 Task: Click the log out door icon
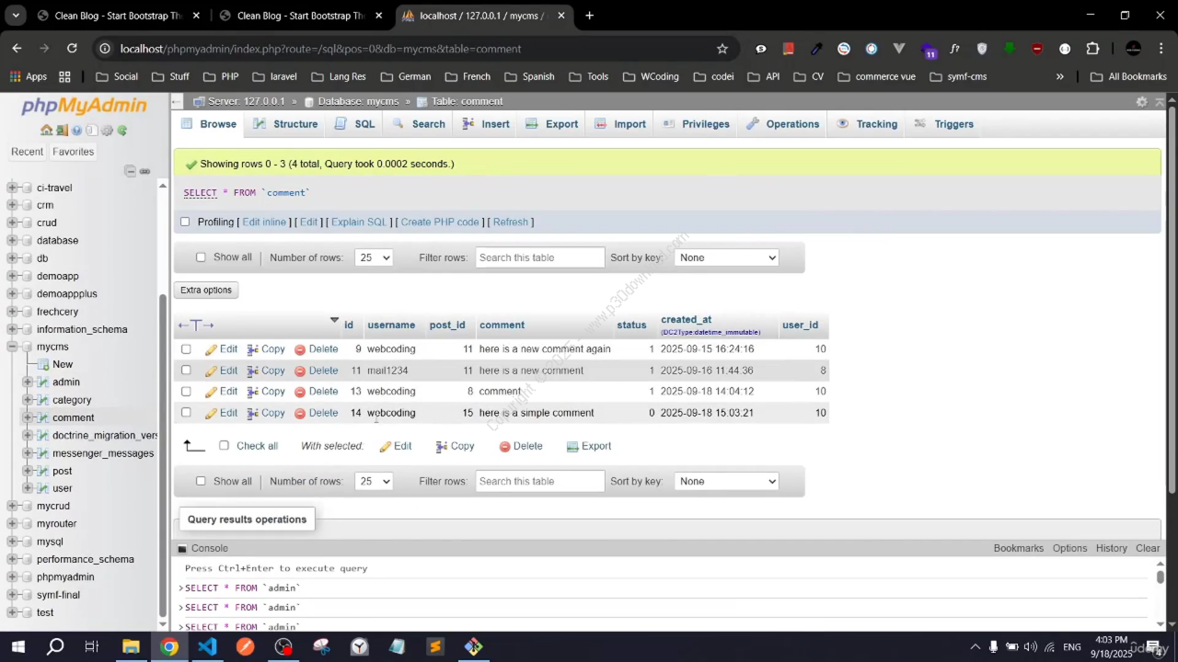[62, 130]
